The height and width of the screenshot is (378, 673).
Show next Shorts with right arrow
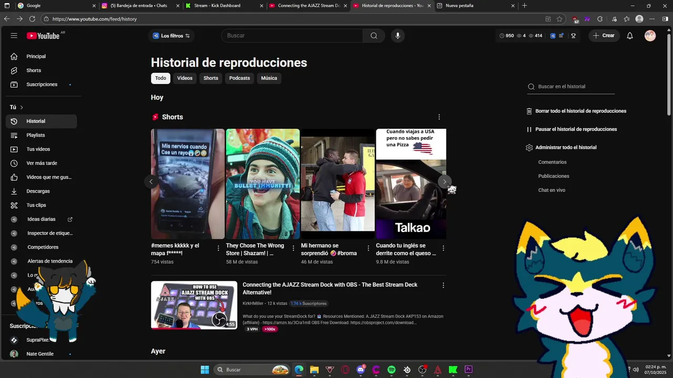[444, 182]
